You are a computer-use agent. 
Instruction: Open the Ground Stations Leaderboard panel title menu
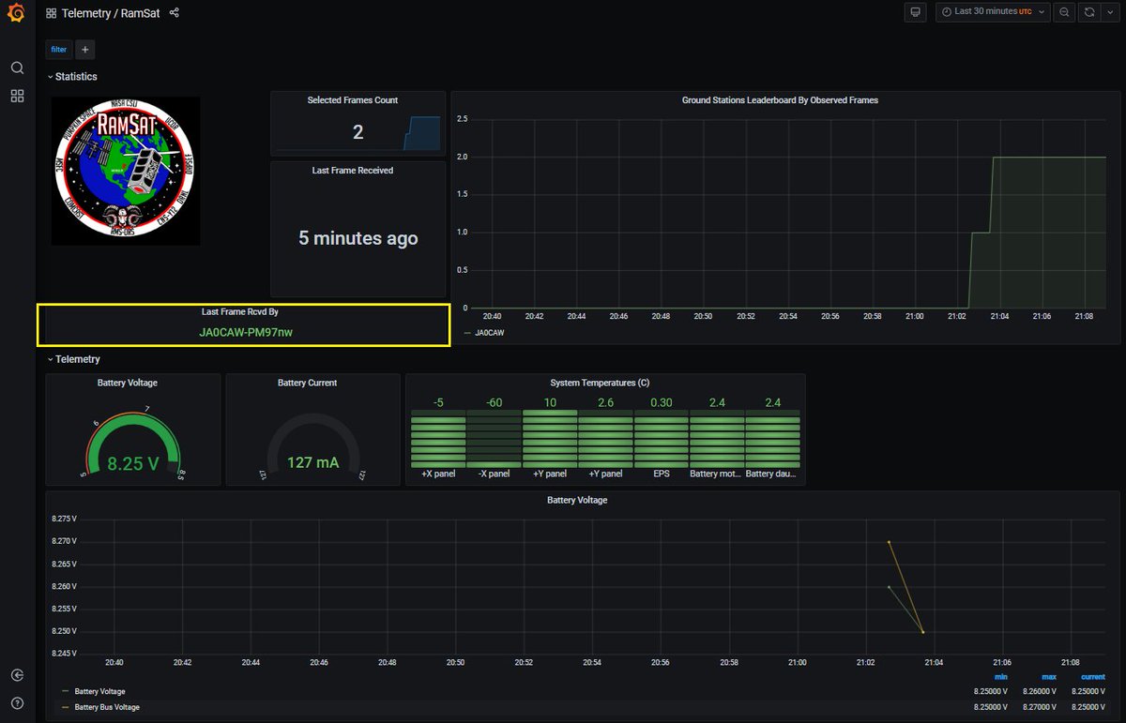pyautogui.click(x=780, y=100)
